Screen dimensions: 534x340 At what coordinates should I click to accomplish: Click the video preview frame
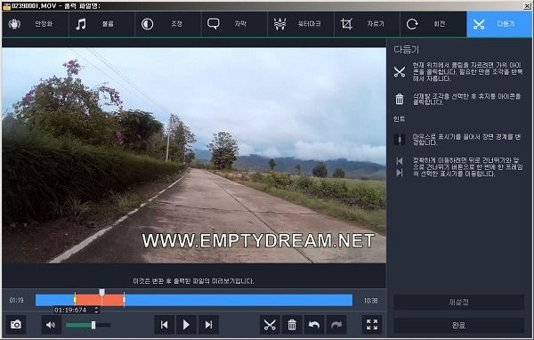[x=194, y=156]
